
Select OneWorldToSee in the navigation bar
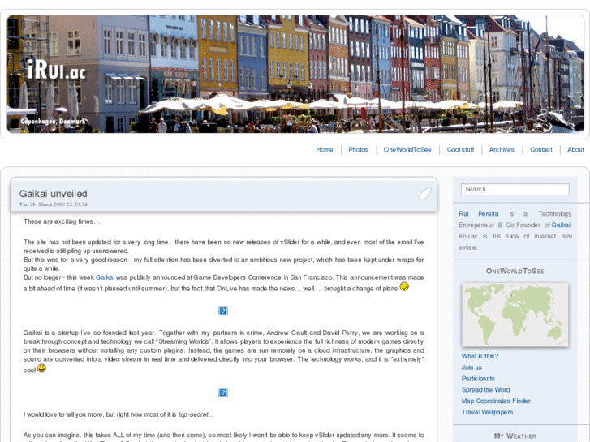coord(407,150)
